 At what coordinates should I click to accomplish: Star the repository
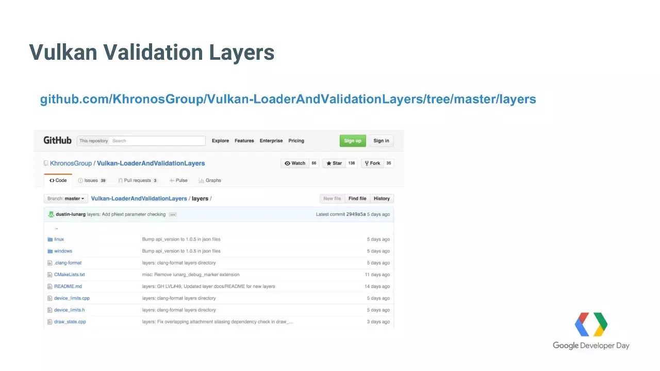tap(334, 163)
